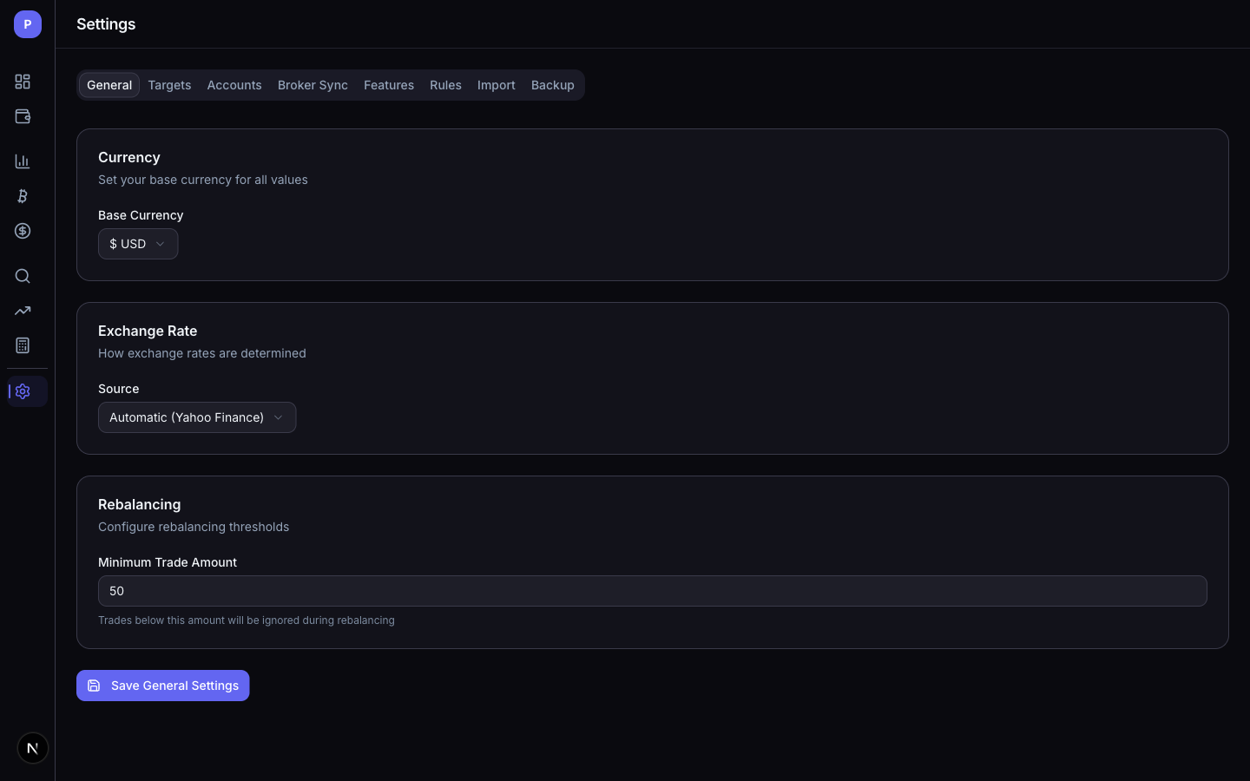Switch to the Rules tab

click(x=445, y=85)
